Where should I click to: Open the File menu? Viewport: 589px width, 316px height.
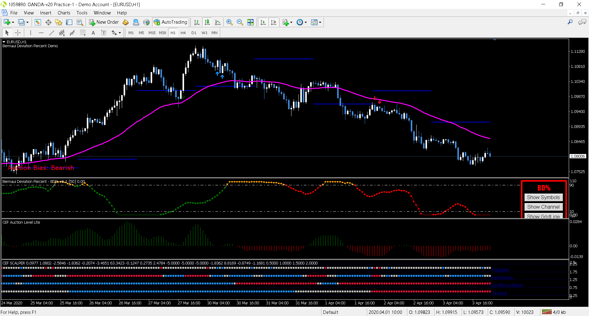(x=14, y=13)
